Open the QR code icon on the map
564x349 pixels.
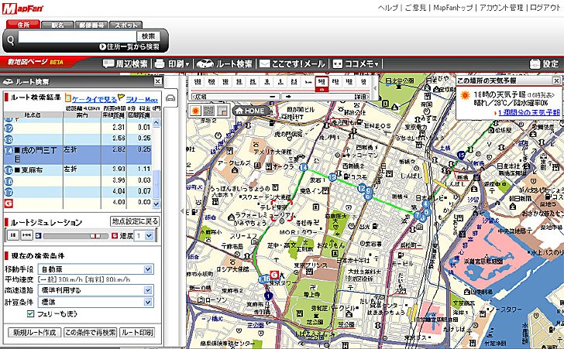pos(209,111)
